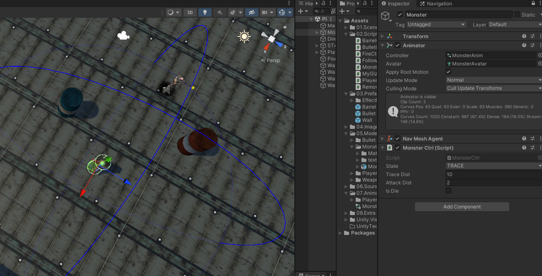542x276 pixels.
Task: Open object picker for Controller field
Action: [540, 55]
